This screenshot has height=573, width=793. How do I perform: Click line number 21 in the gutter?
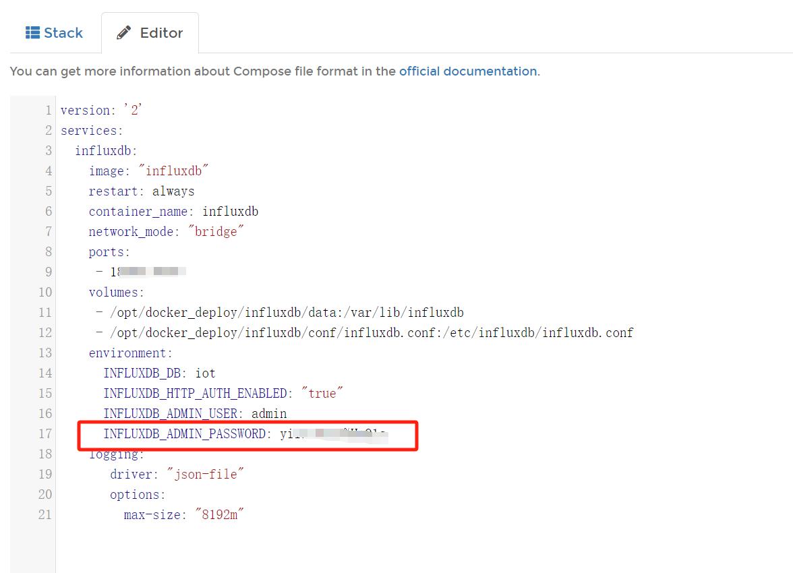(45, 514)
